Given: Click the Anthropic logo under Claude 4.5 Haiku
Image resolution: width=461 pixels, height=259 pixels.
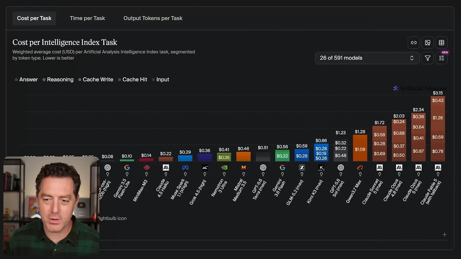Looking at the screenshot, I should pyautogui.click(x=166, y=167).
